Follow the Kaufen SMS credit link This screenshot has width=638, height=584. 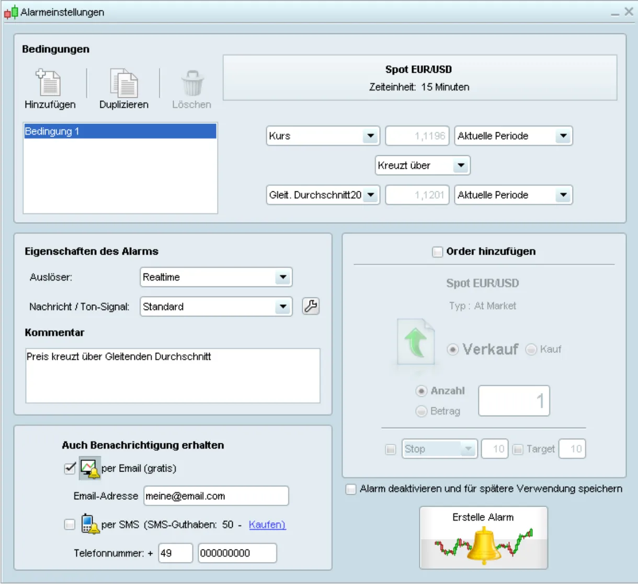[x=267, y=524]
